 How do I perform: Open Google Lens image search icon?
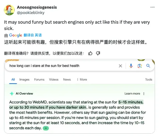(x=140, y=66)
